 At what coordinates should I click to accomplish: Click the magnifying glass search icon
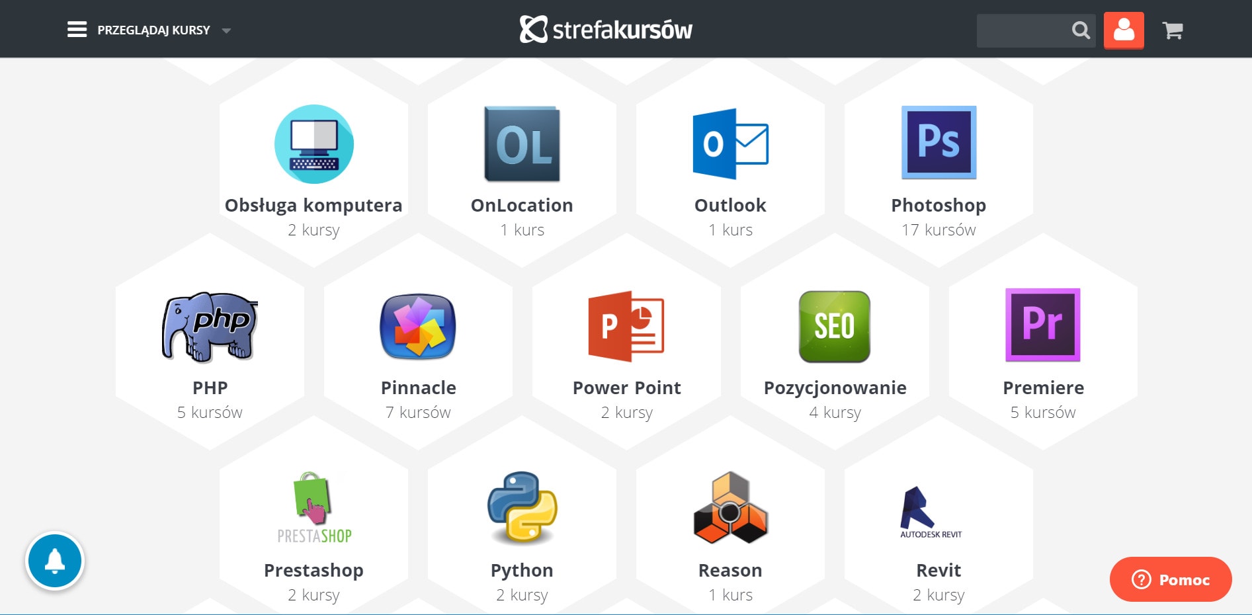pyautogui.click(x=1081, y=30)
